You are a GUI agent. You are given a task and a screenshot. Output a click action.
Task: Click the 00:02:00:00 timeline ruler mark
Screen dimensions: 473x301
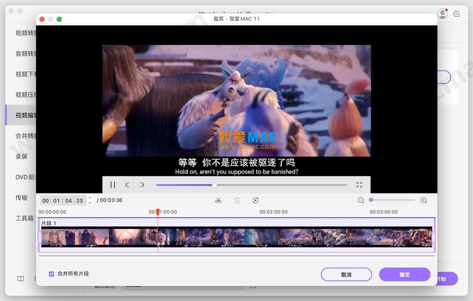(273, 212)
